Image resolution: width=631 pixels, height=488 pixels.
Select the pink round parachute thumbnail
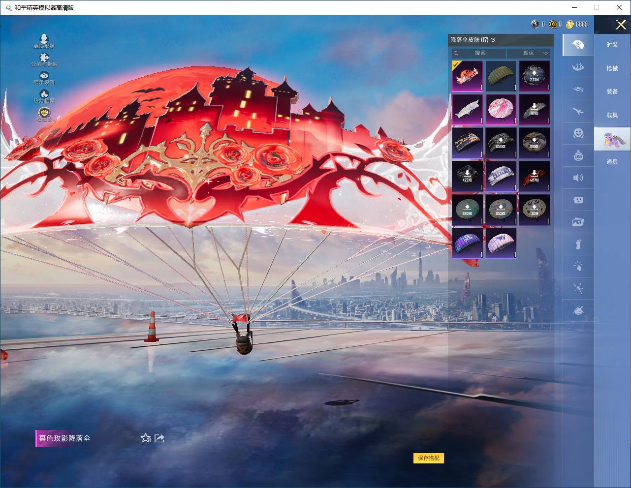click(x=501, y=109)
